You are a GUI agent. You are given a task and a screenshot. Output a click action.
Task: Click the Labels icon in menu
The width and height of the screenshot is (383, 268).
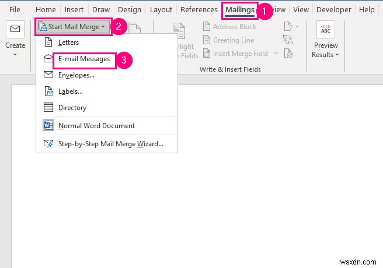pyautogui.click(x=48, y=91)
